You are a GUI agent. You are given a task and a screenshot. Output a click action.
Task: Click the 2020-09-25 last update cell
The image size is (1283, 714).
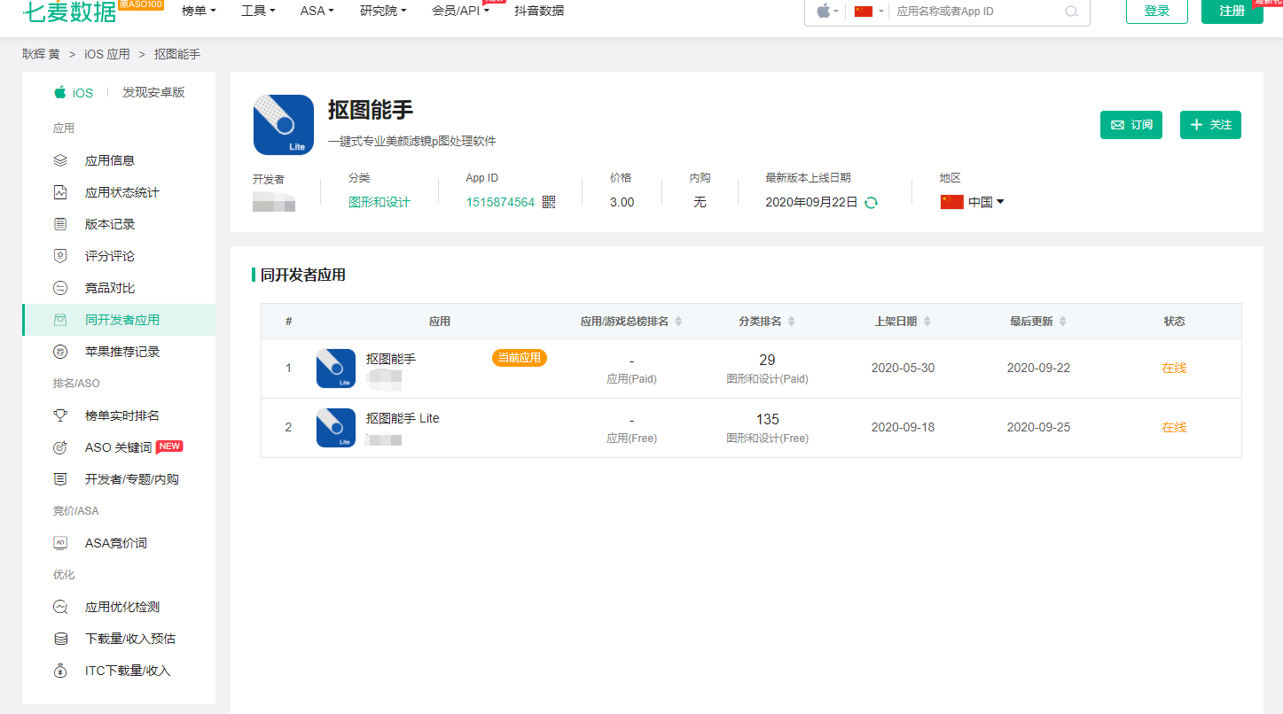click(1038, 427)
